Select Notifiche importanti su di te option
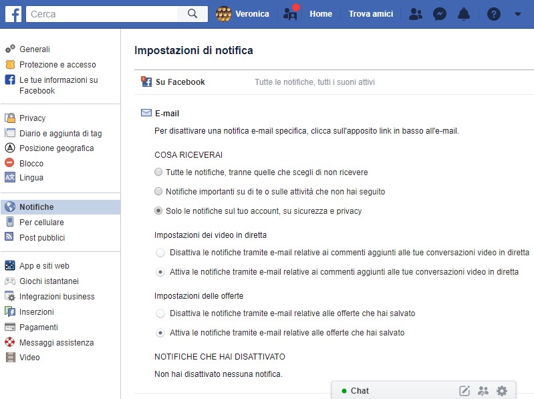 point(158,191)
